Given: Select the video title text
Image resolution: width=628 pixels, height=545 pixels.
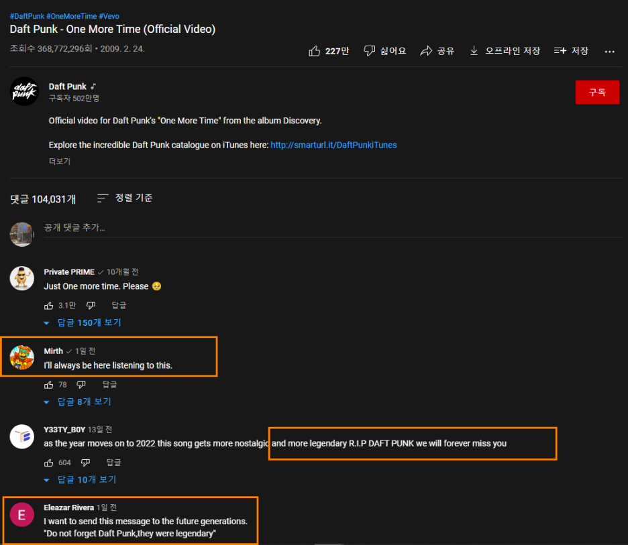Looking at the screenshot, I should coord(113,29).
